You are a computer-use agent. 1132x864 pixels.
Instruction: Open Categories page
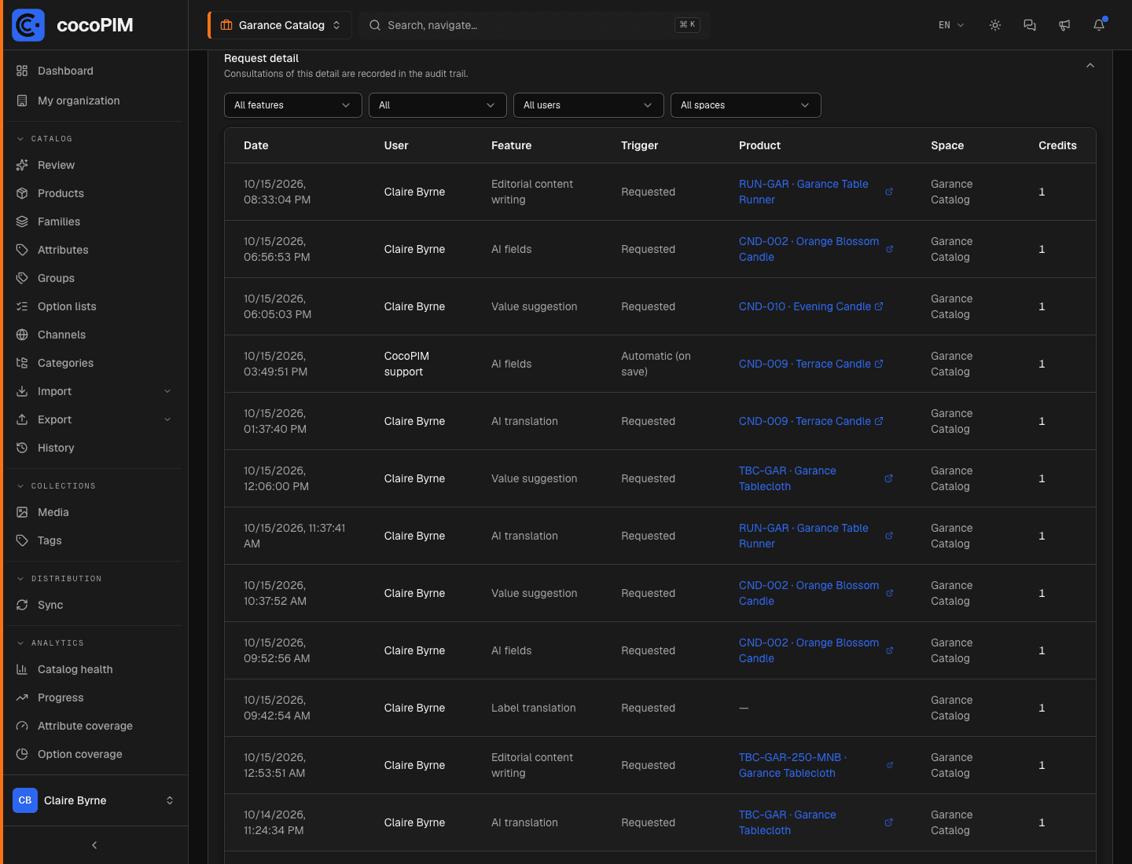click(x=94, y=363)
